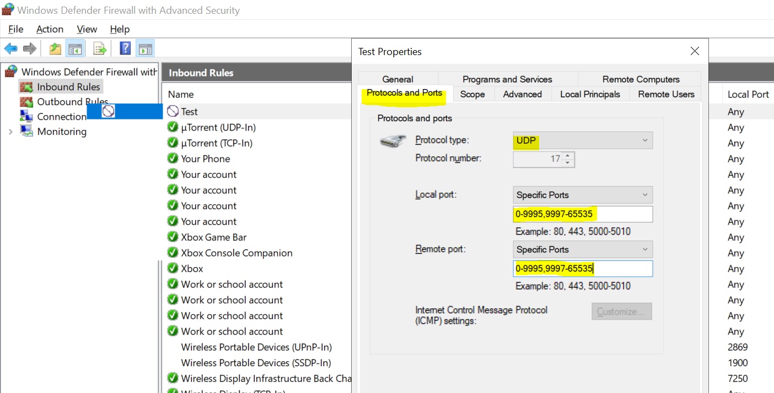
Task: Open the Action menu
Action: [50, 29]
